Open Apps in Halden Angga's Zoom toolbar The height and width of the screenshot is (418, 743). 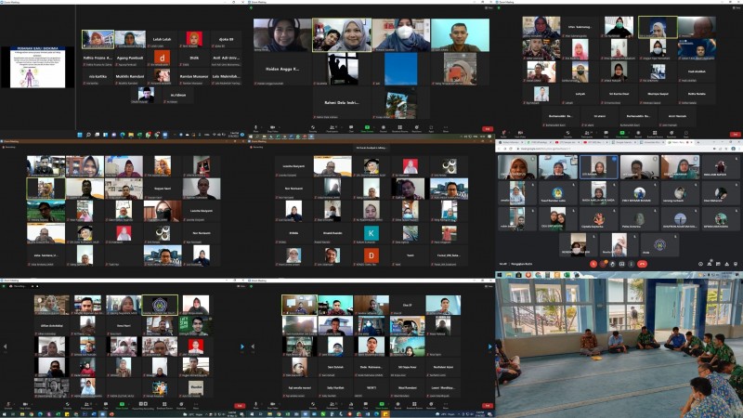tap(431, 126)
